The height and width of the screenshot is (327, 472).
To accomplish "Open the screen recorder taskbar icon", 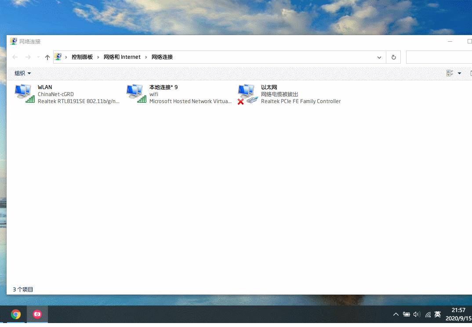I will 37,314.
